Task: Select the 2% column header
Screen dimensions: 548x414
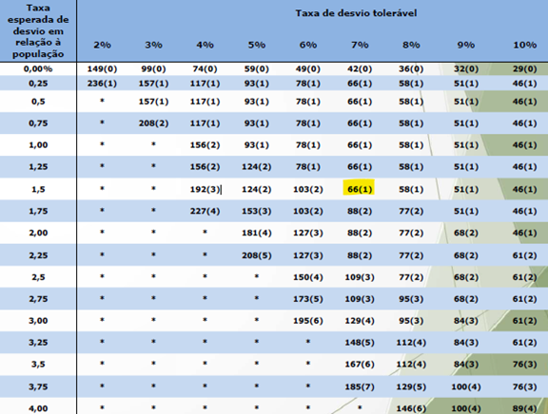Action: click(102, 45)
